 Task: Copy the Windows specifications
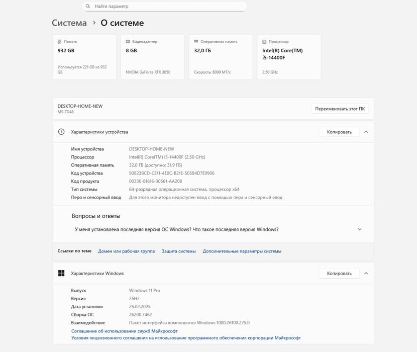pyautogui.click(x=339, y=273)
